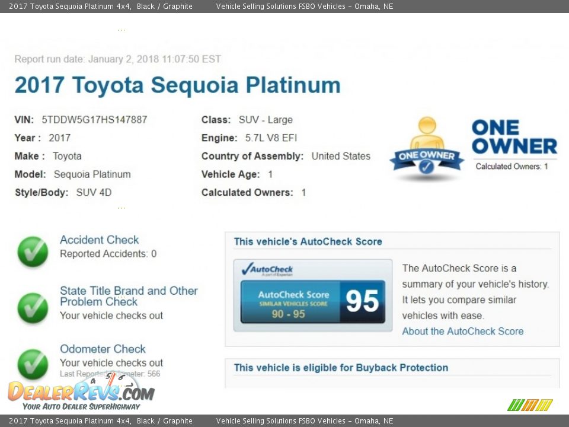Image resolution: width=569 pixels, height=427 pixels.
Task: Click the Style/Body value SUV 4D
Action: point(94,192)
